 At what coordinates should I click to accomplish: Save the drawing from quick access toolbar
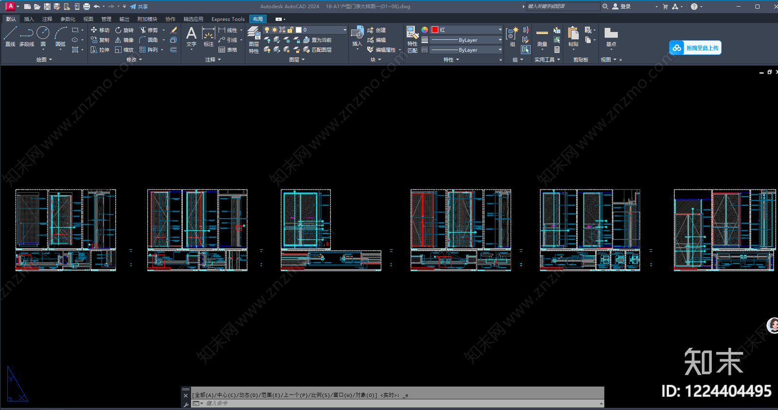(47, 6)
